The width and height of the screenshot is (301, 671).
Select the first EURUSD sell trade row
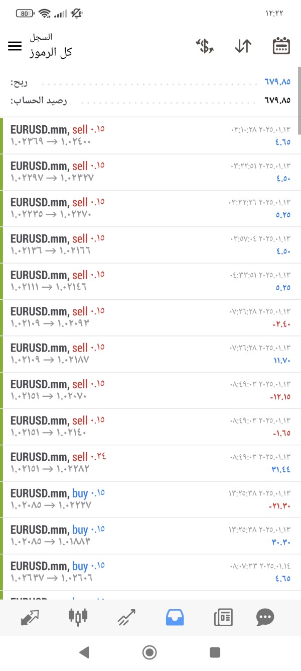coord(150,136)
